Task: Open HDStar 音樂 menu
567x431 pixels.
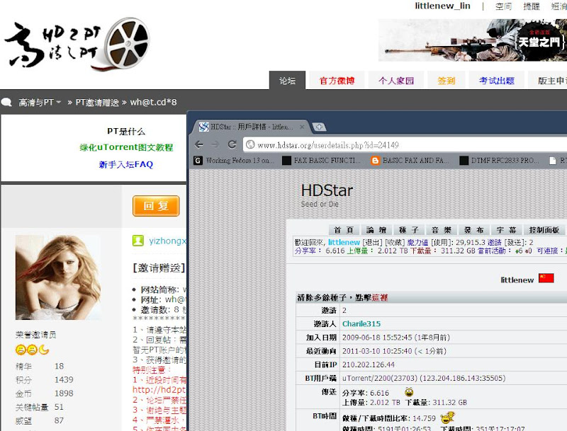Action: (441, 230)
